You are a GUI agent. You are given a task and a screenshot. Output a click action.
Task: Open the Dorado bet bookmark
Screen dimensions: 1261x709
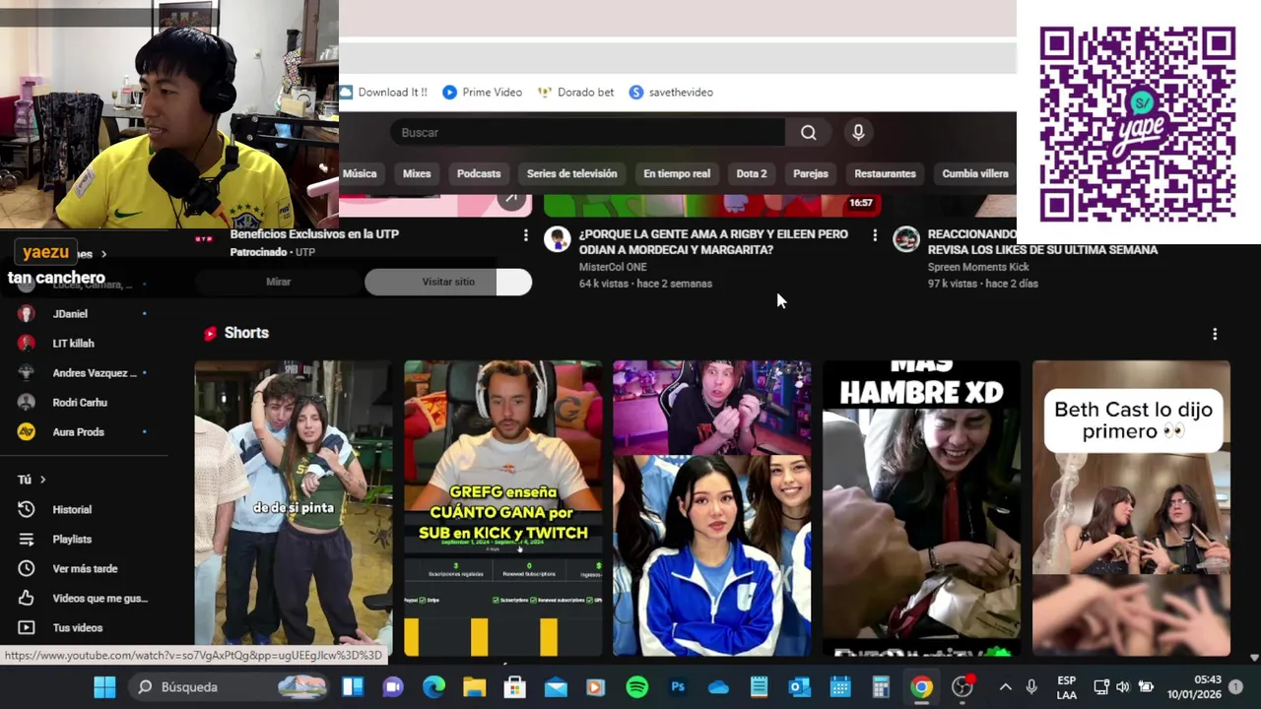[x=575, y=93]
